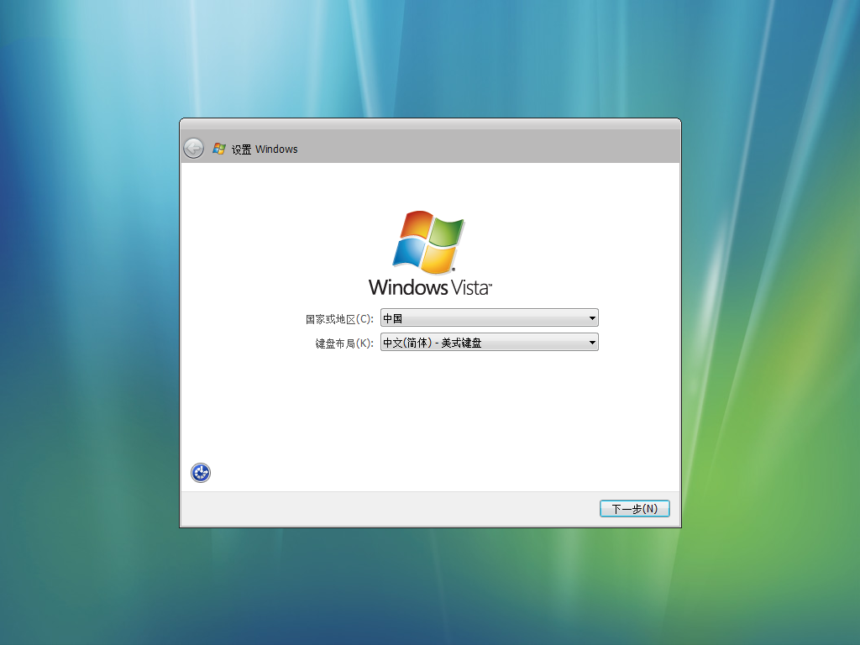Click the 设置 Windows title text
This screenshot has height=645, width=860.
[265, 149]
